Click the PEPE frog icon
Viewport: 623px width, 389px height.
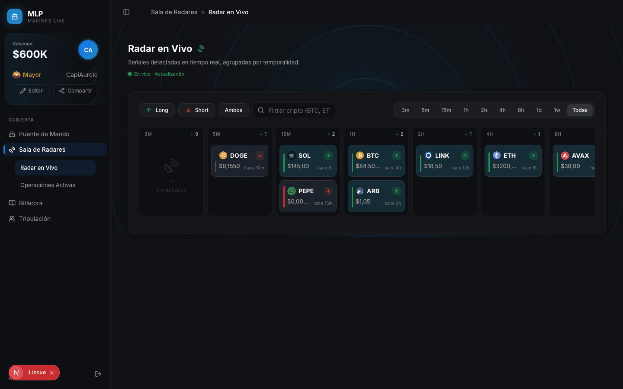coord(292,191)
